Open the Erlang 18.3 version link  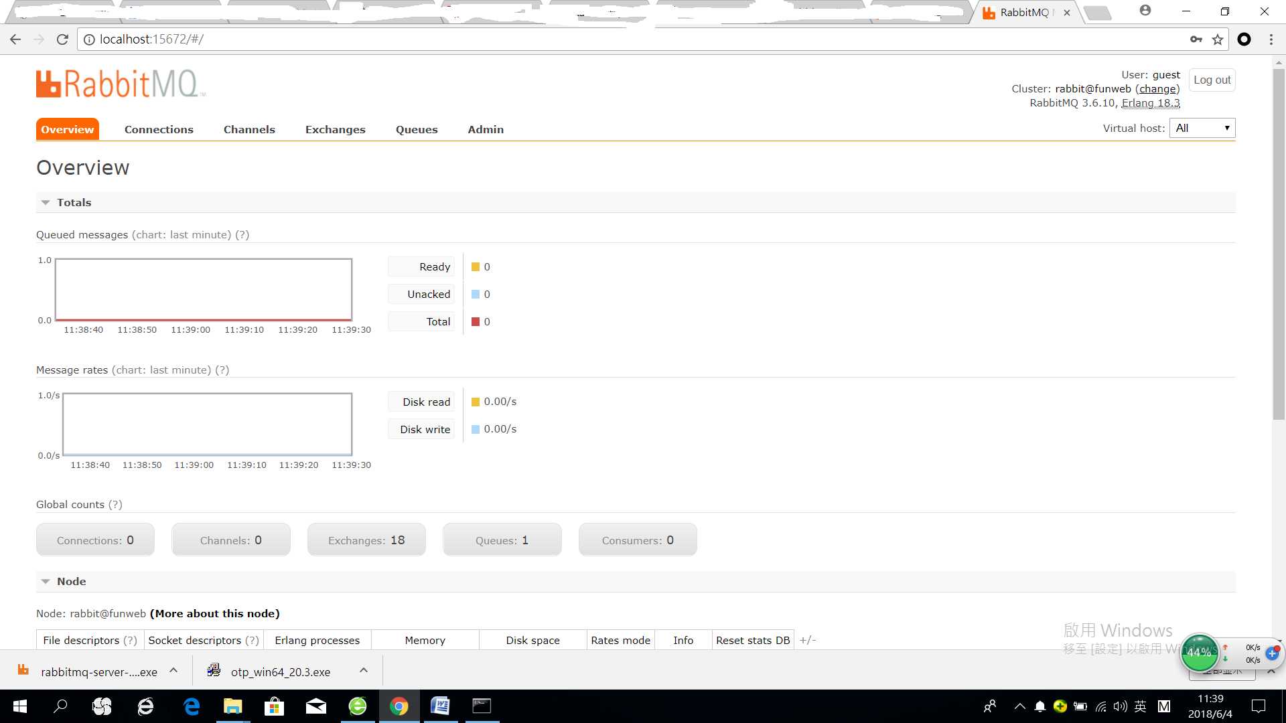coord(1151,103)
